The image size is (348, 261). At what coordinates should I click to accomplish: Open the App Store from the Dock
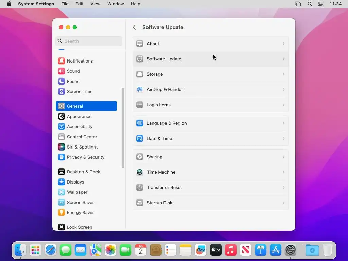click(275, 250)
